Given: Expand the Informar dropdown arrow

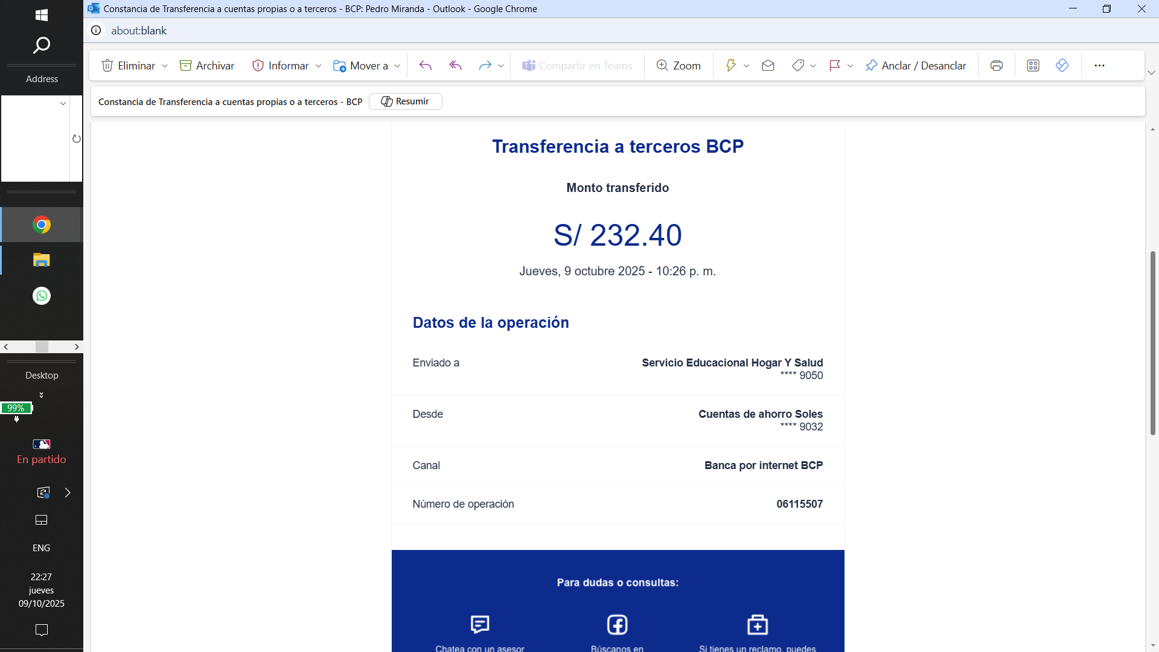Looking at the screenshot, I should point(319,66).
